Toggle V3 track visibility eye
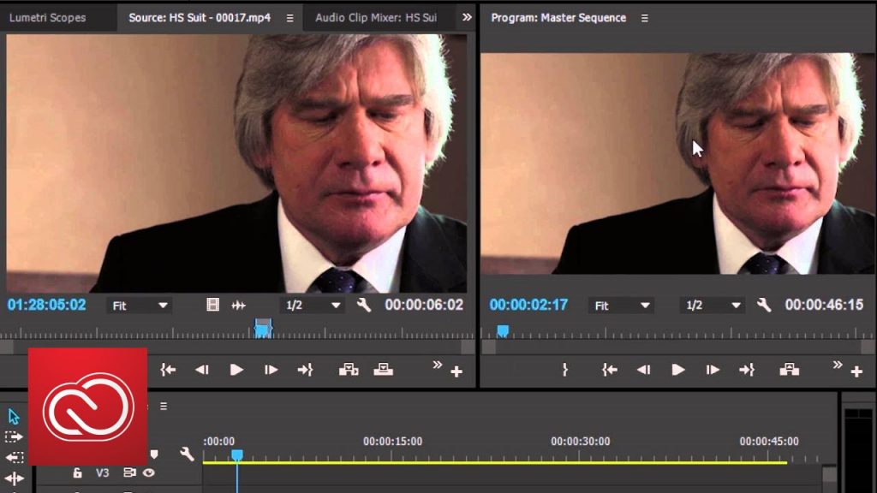This screenshot has height=493, width=877. click(149, 472)
